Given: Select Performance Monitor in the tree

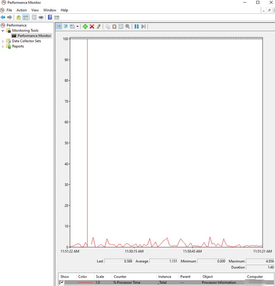Looking at the screenshot, I should pos(34,36).
